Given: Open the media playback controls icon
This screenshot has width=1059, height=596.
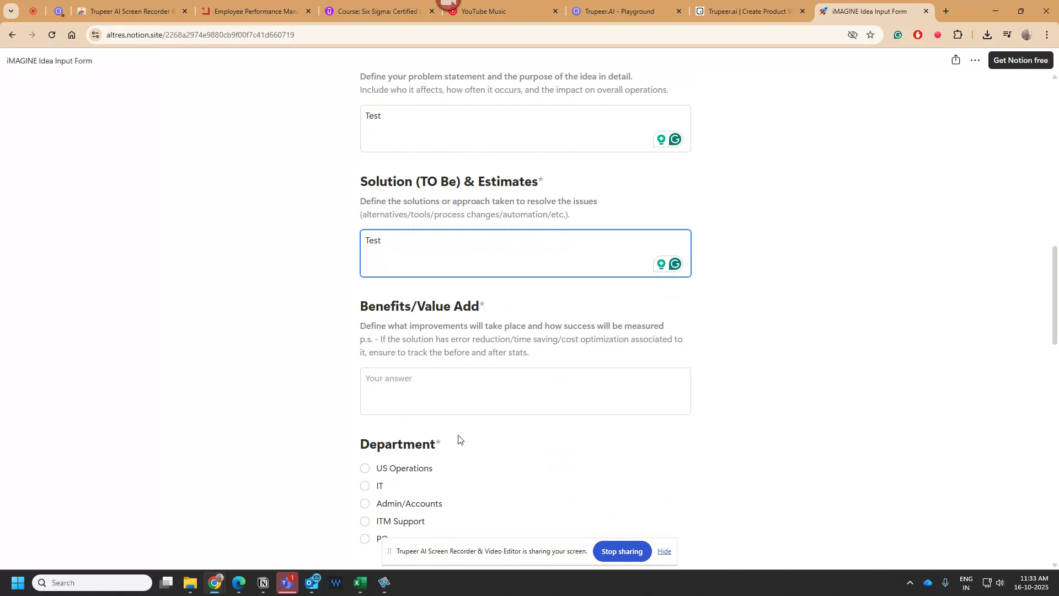Looking at the screenshot, I should [x=1007, y=35].
